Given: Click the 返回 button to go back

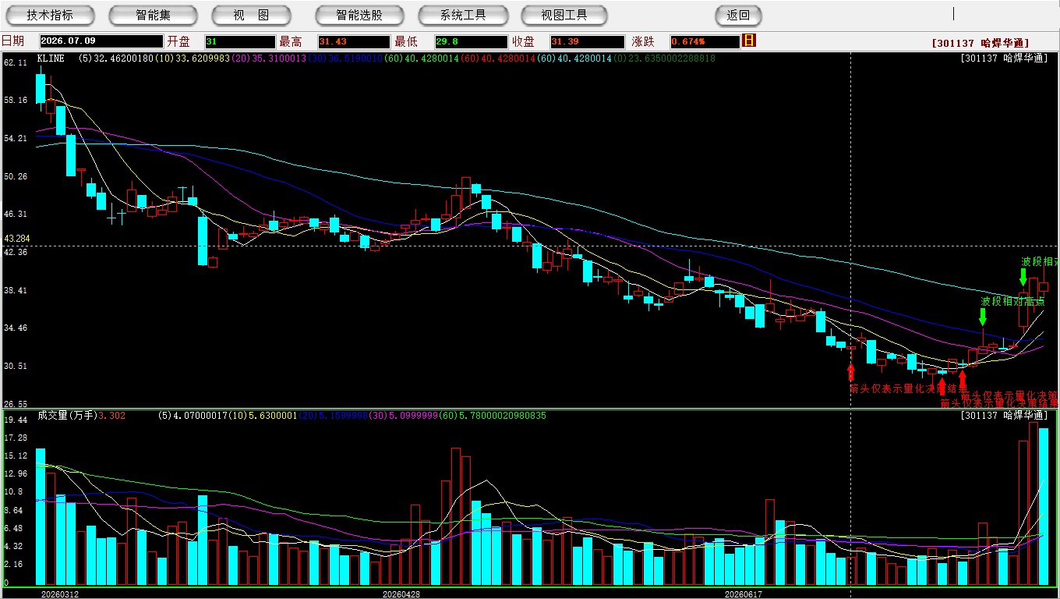Looking at the screenshot, I should (738, 15).
